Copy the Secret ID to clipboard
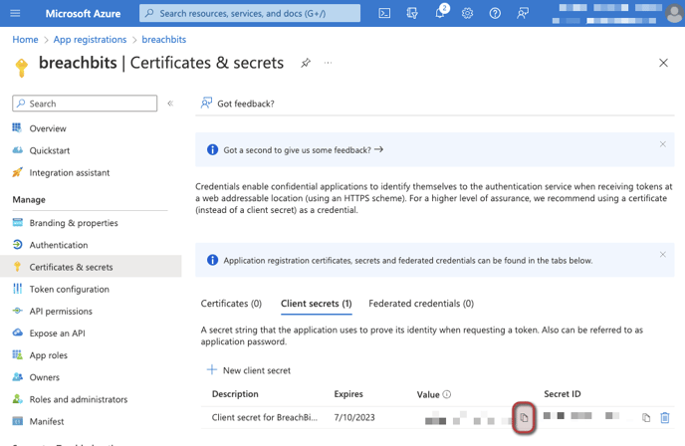 tap(646, 418)
